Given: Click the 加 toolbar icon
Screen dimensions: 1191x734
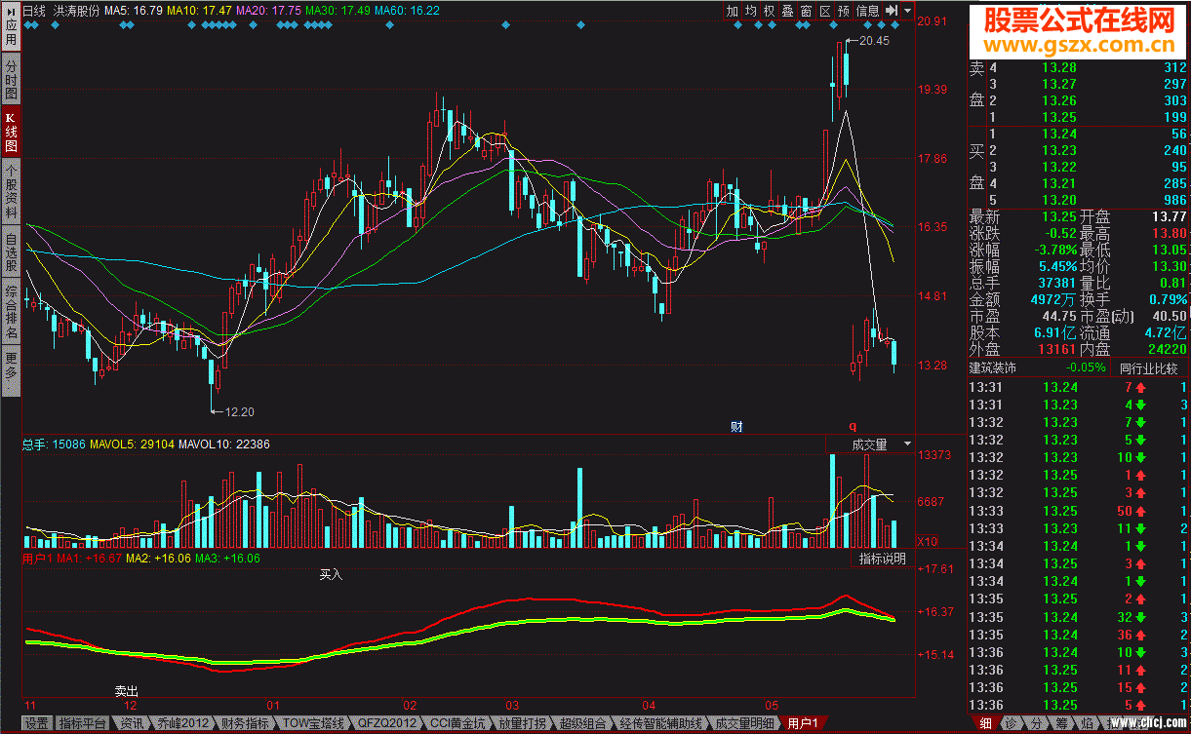Looking at the screenshot, I should click(734, 11).
